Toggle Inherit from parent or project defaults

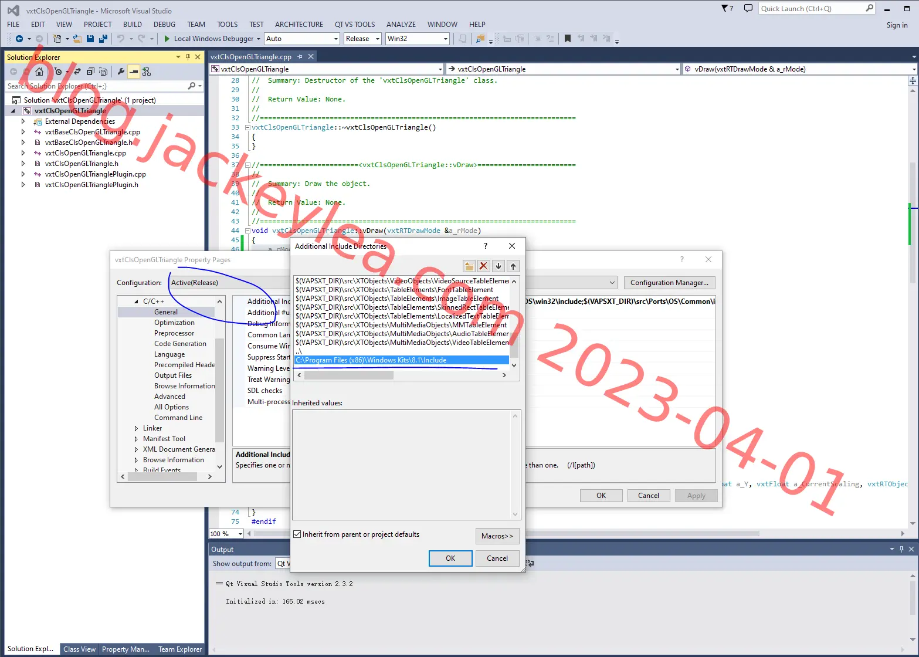(x=298, y=534)
